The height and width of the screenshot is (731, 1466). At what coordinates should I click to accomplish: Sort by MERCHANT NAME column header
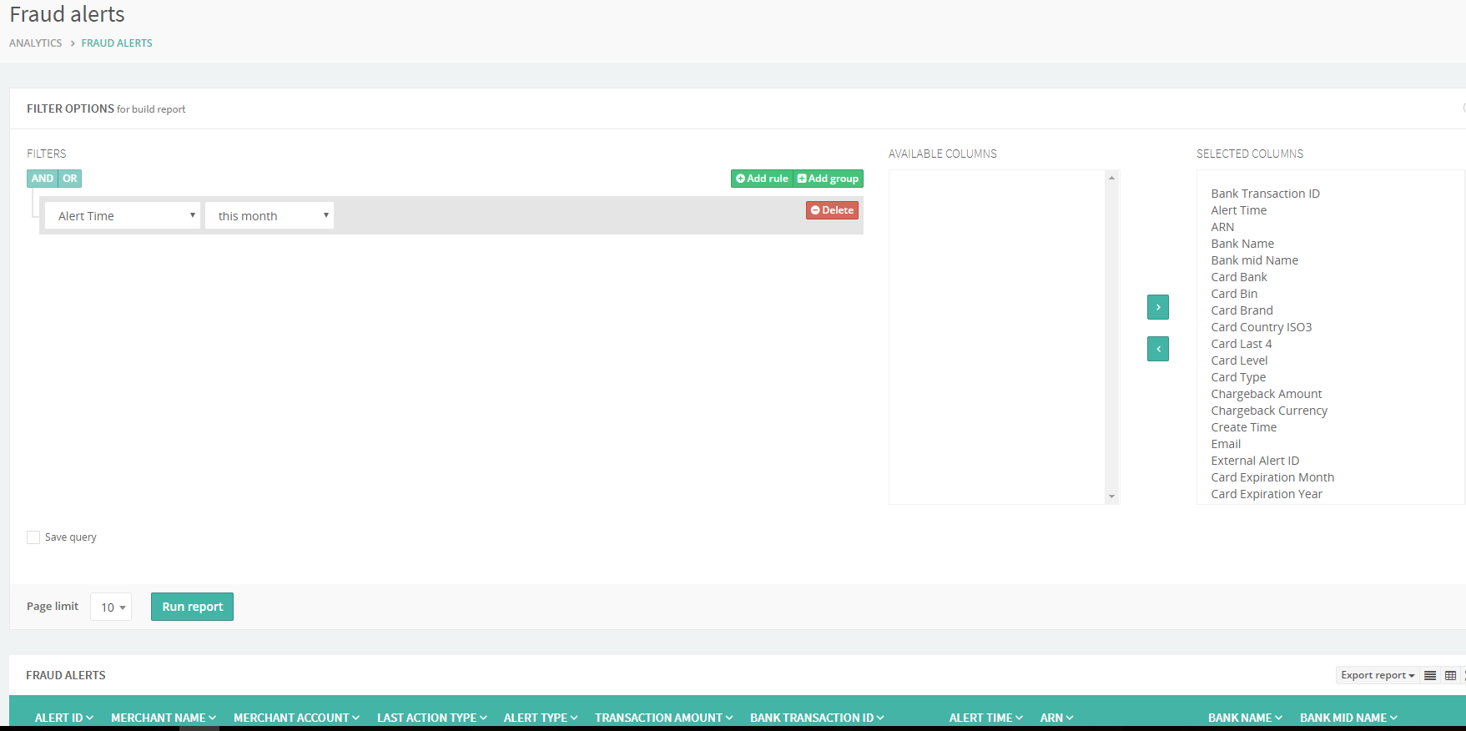pos(164,718)
